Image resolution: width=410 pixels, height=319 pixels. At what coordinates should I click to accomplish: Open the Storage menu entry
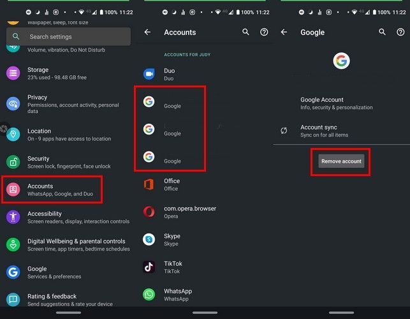tap(67, 73)
